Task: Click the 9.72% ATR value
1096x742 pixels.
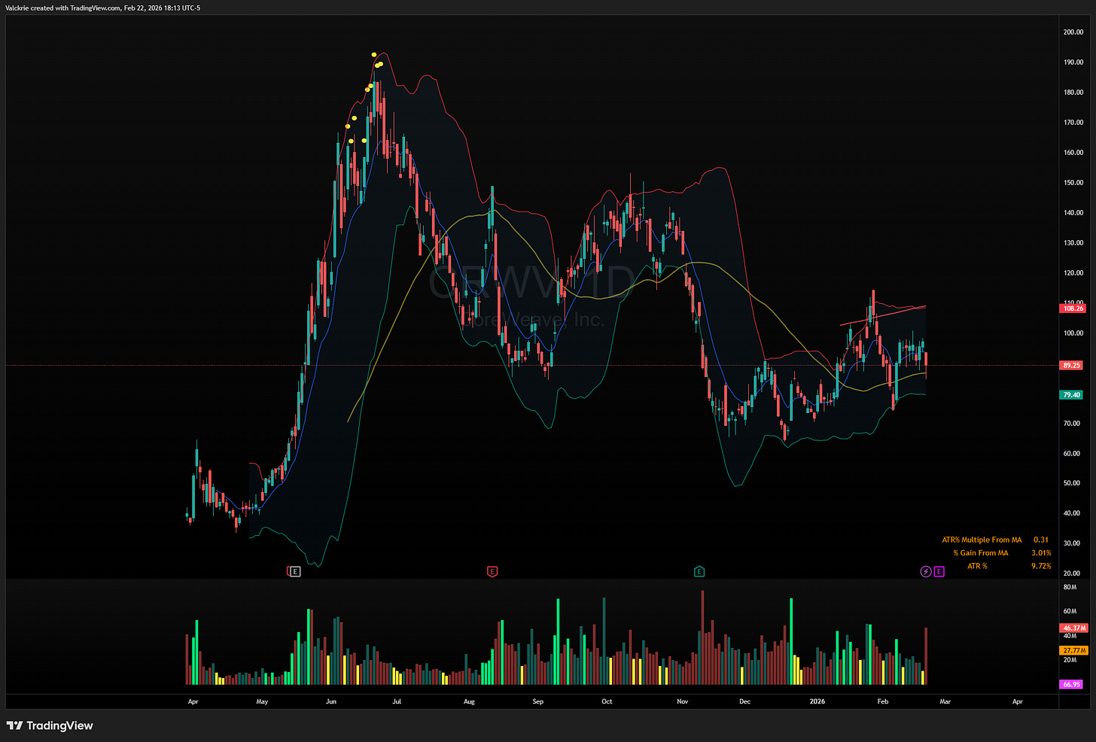Action: click(1041, 566)
